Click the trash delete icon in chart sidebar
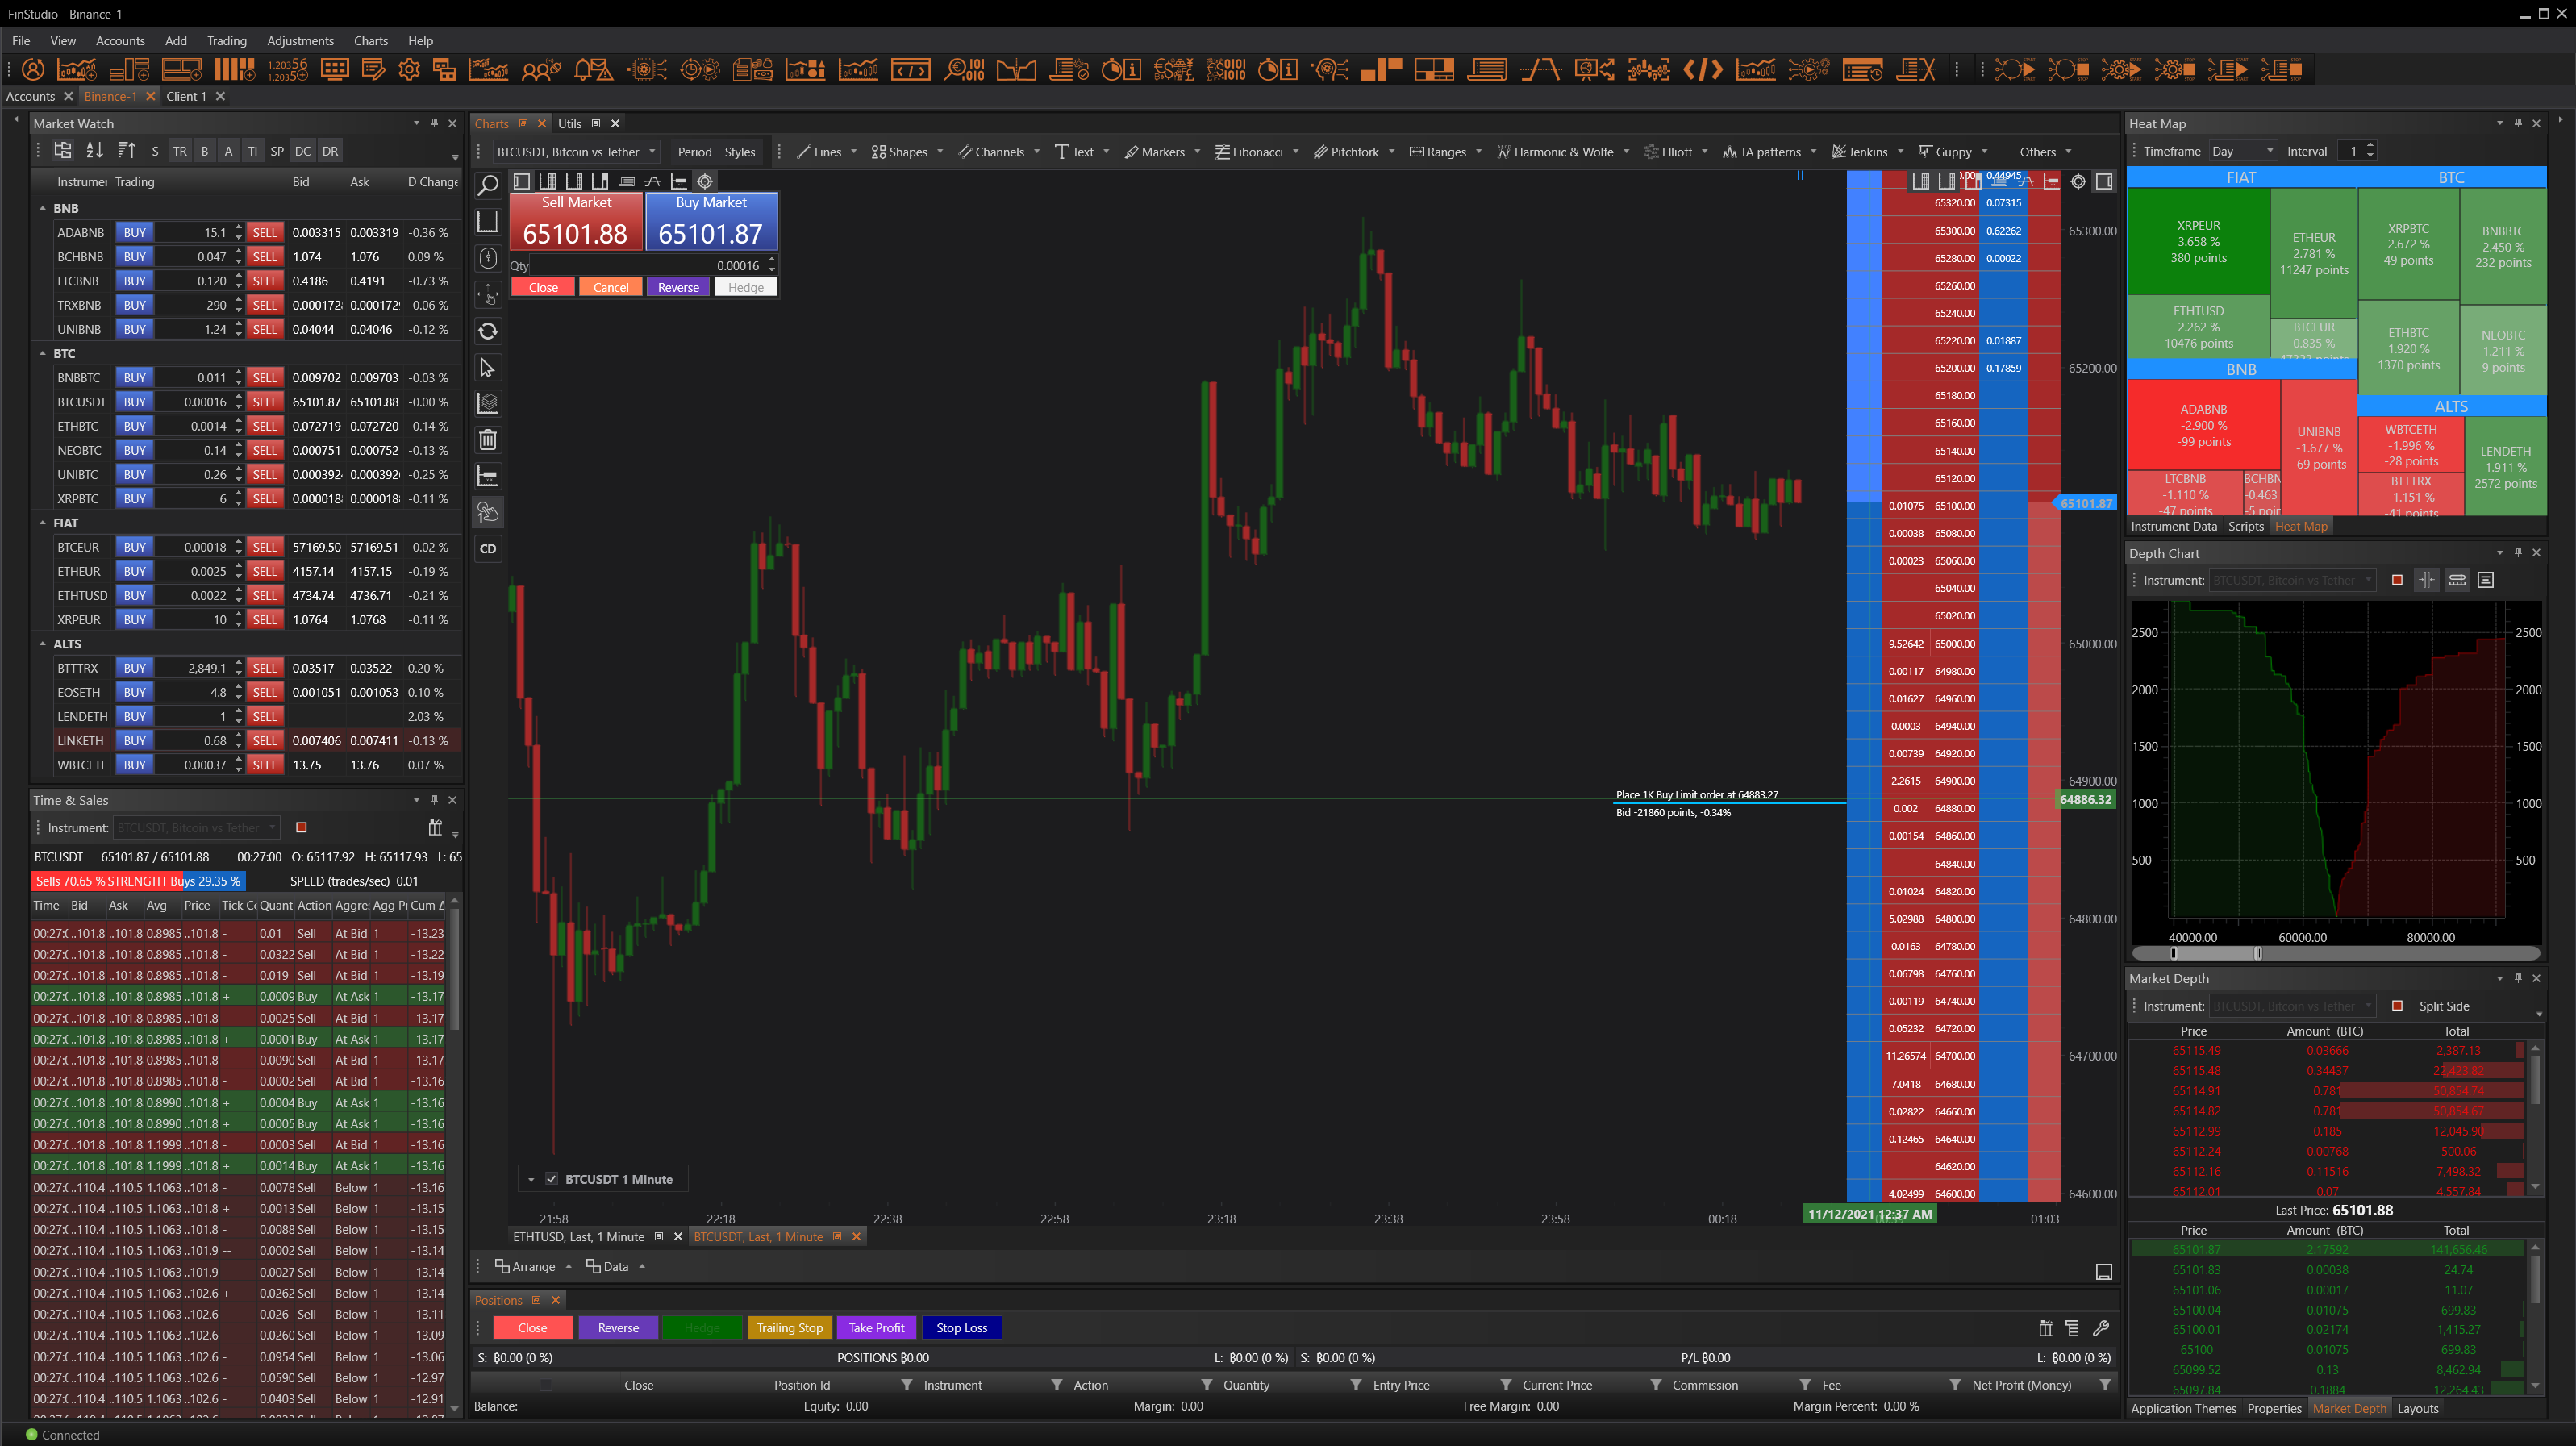The height and width of the screenshot is (1446, 2576). click(x=488, y=440)
